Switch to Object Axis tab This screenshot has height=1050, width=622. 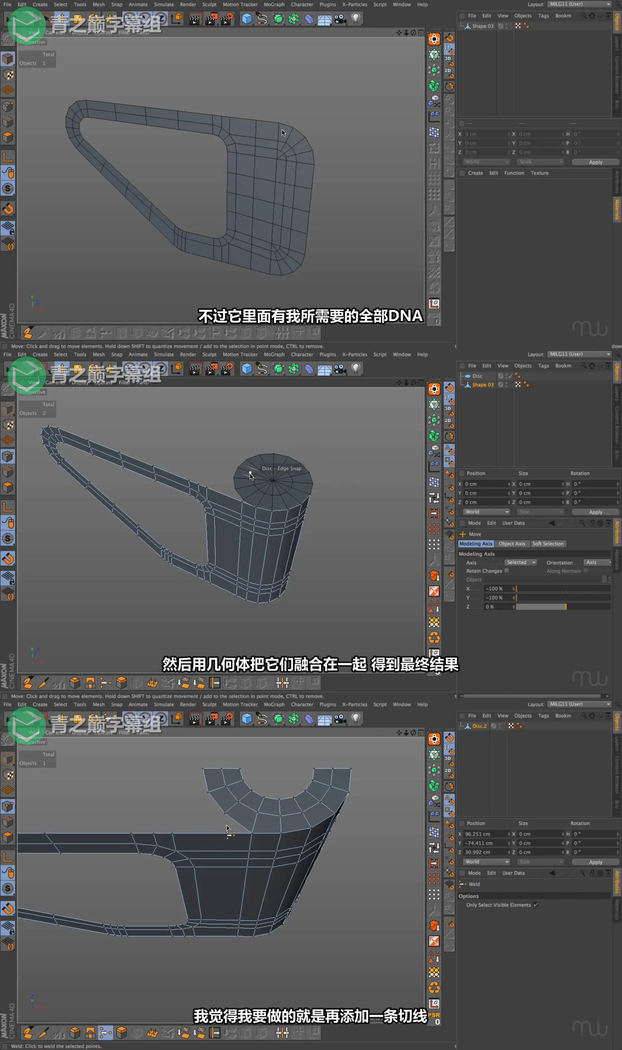point(512,544)
